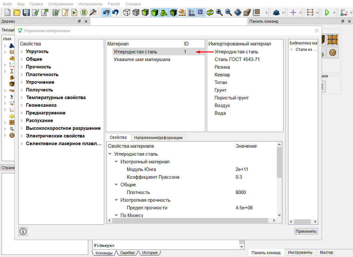Click the Применить button
Image resolution: width=353 pixels, height=257 pixels.
306,231
